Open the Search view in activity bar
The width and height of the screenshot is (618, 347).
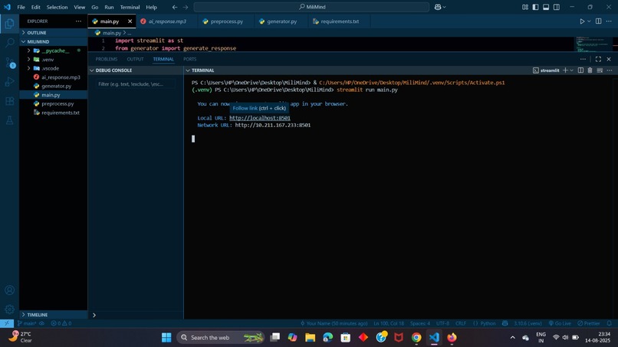pyautogui.click(x=9, y=43)
